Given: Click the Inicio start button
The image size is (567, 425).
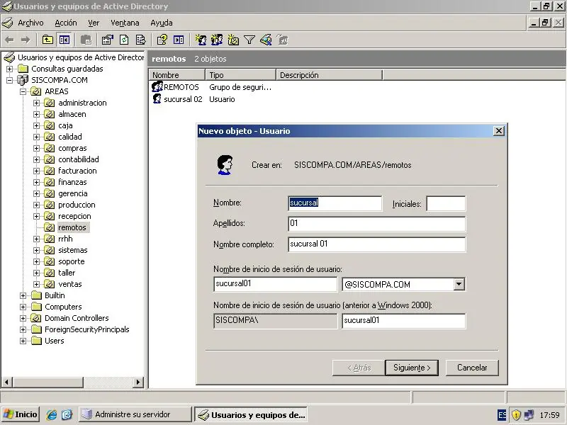Looking at the screenshot, I should coord(21,414).
